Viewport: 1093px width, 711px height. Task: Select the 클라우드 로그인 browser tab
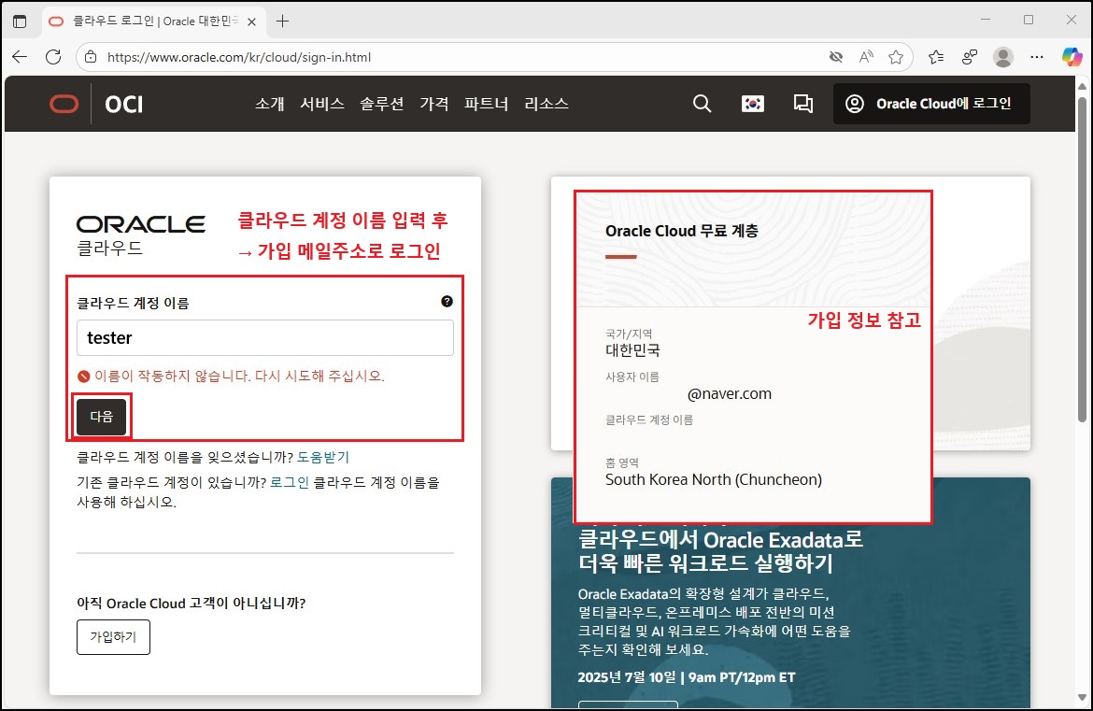(153, 21)
